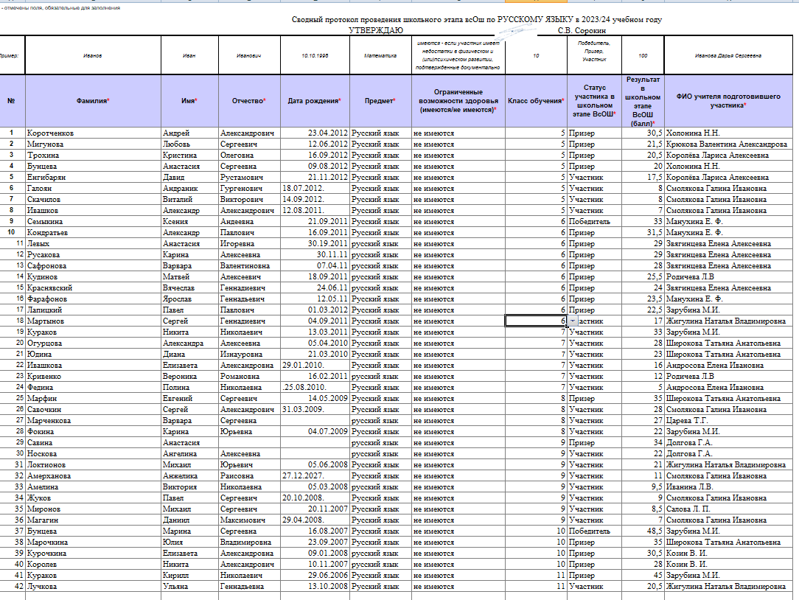Click the first name Вячеслав
The image size is (799, 600).
coord(178,288)
